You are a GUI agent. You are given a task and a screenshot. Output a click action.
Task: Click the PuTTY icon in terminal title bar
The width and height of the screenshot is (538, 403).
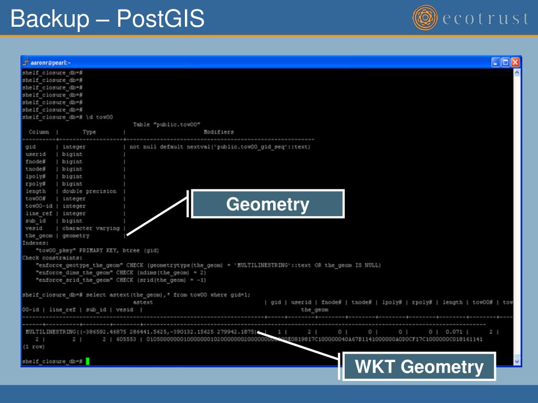(26, 62)
